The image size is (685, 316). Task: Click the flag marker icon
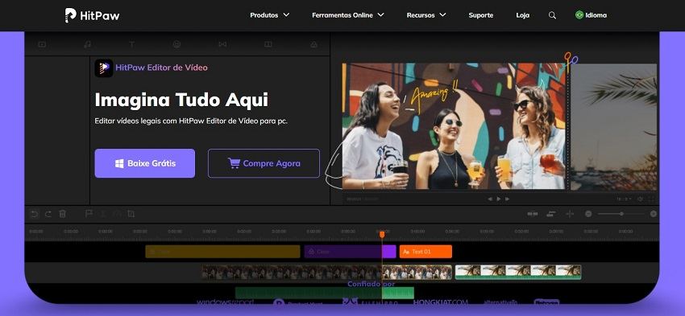89,214
